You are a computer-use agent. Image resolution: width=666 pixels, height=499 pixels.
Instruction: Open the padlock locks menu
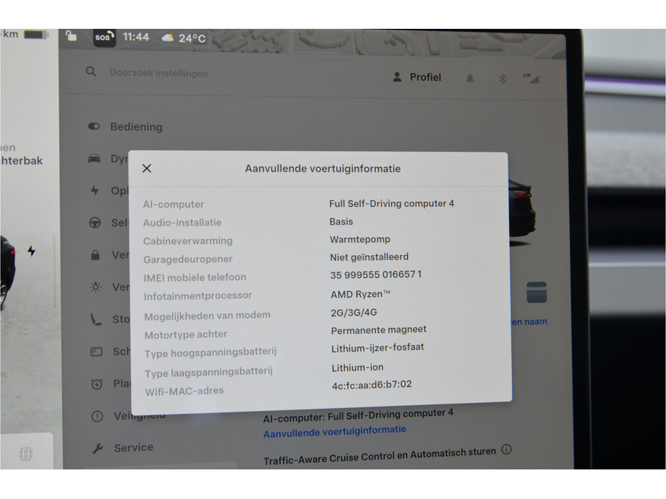click(95, 255)
